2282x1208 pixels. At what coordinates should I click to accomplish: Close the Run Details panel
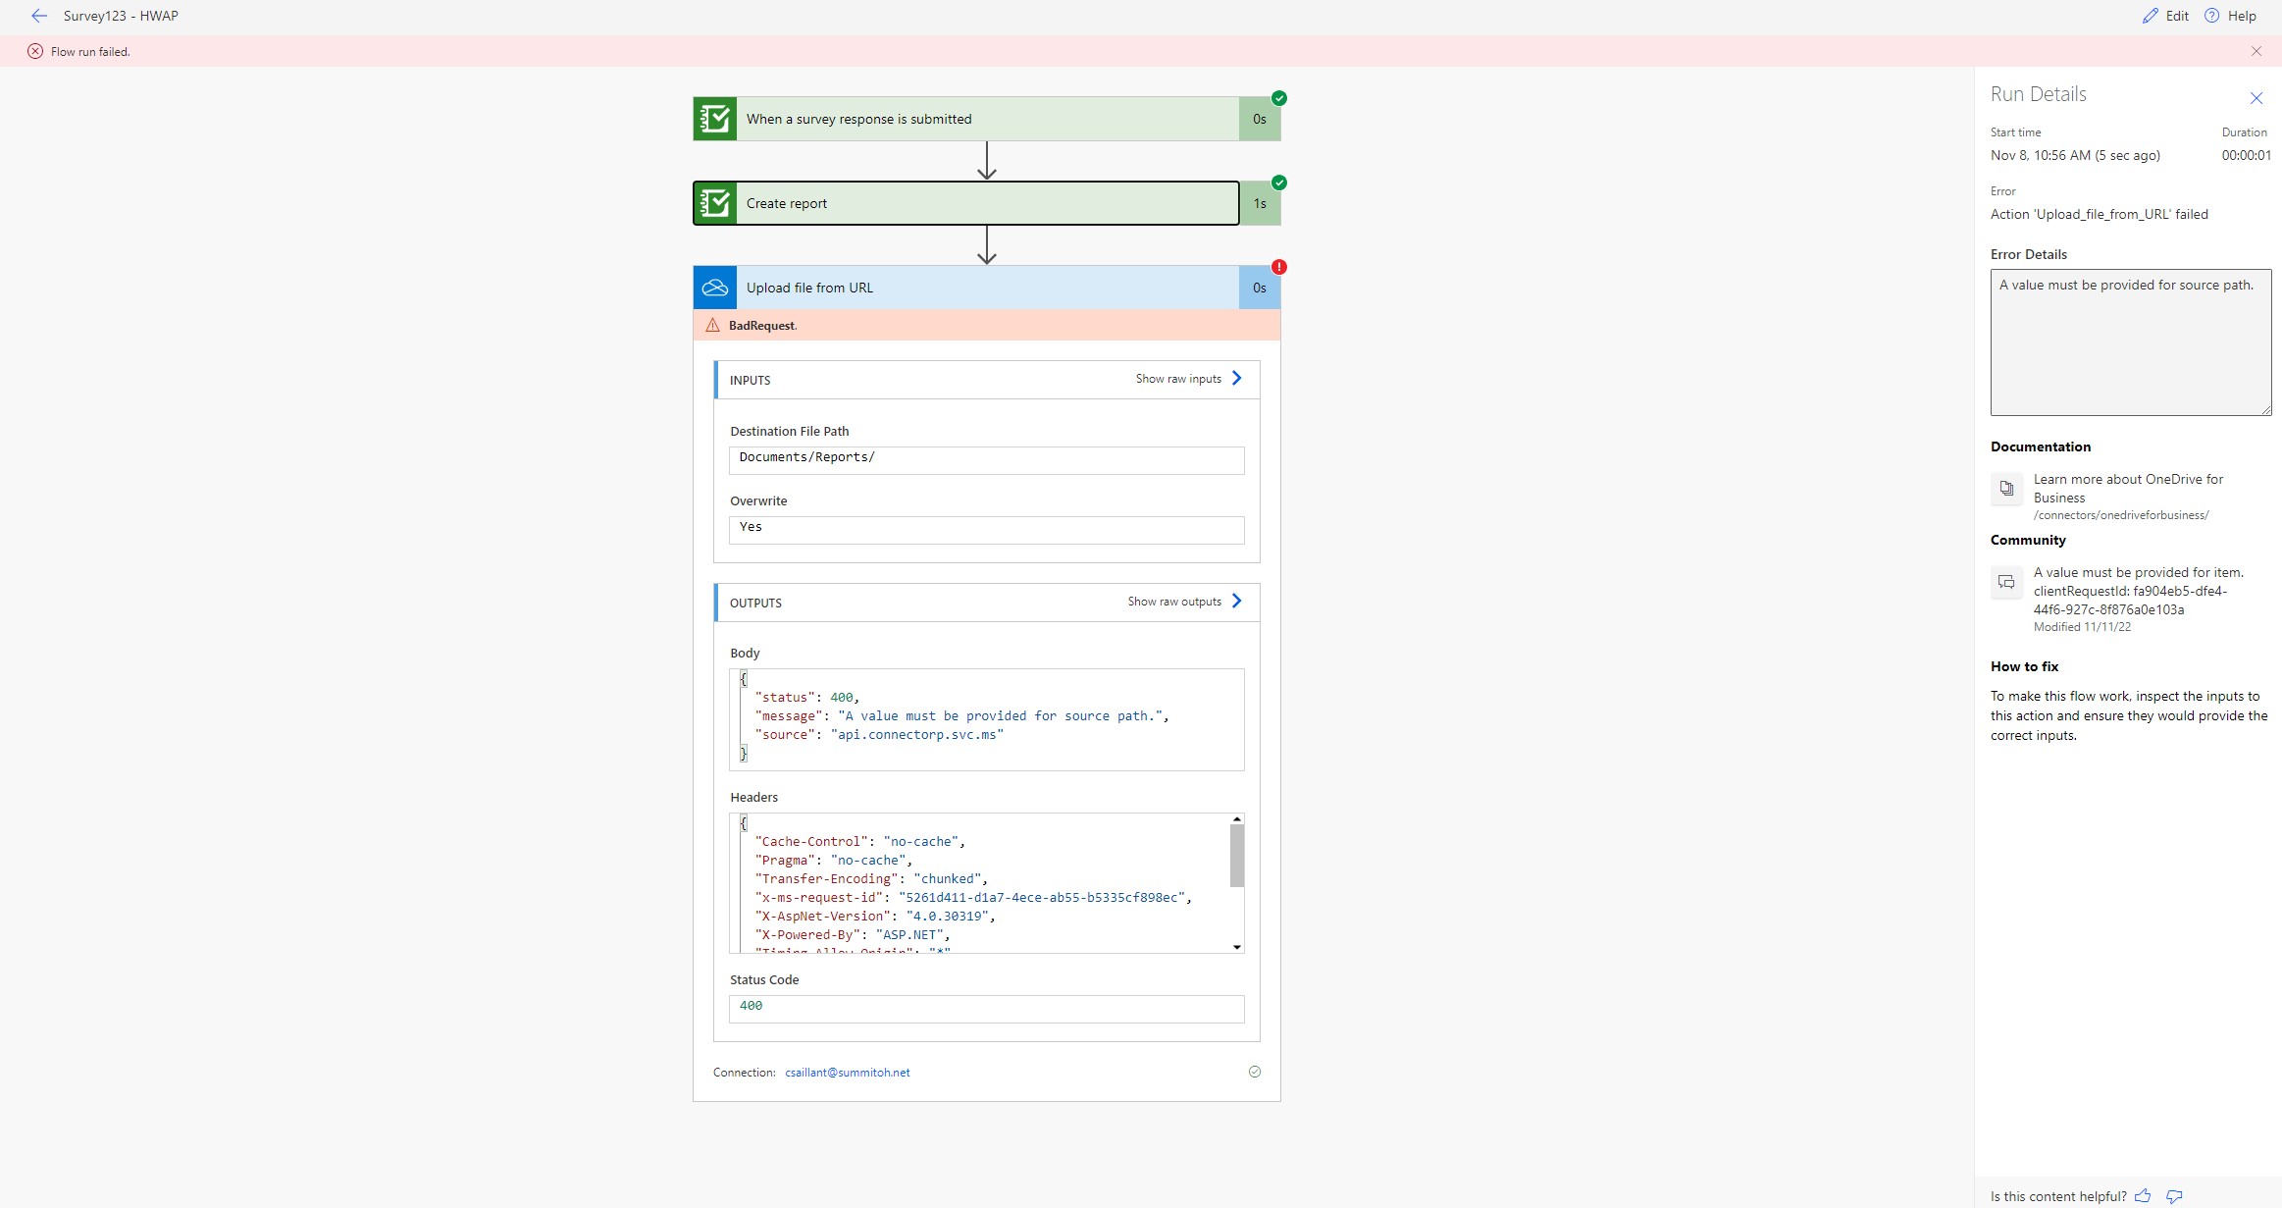coord(2256,98)
